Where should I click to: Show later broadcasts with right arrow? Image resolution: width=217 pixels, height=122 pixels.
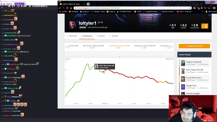pos(172,47)
